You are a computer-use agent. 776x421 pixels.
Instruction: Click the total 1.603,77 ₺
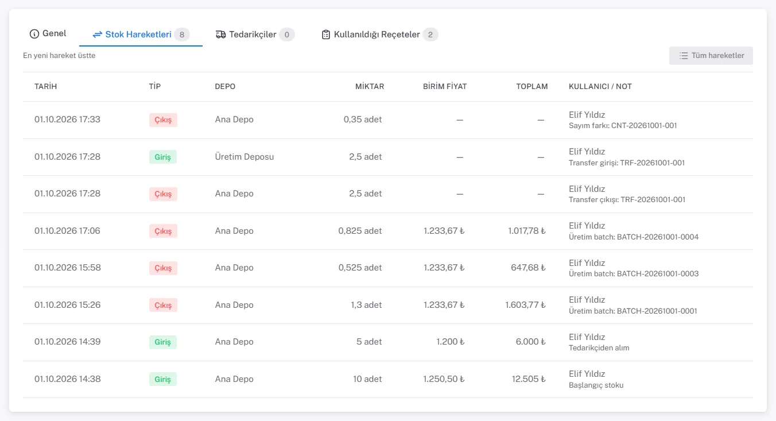pos(525,305)
